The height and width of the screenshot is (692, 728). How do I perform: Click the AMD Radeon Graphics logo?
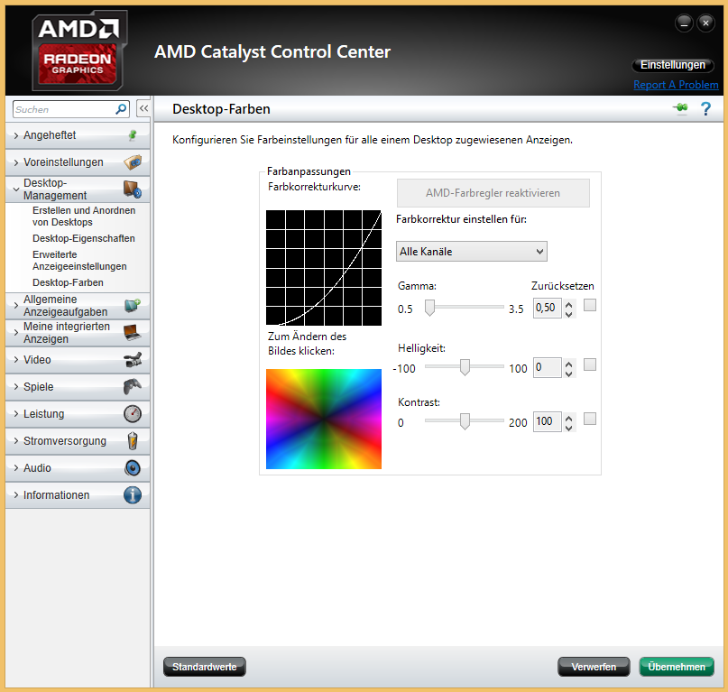(x=78, y=51)
